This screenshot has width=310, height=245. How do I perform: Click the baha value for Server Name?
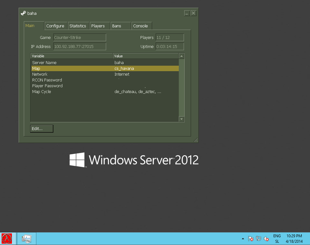[x=119, y=62]
